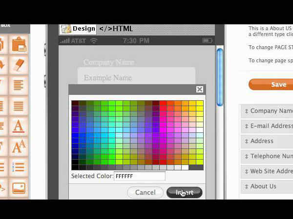Switch to the Design tab
The image size is (293, 219).
78,29
